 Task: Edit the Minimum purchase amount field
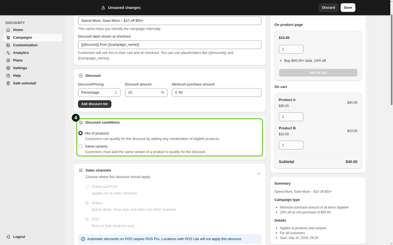(217, 93)
